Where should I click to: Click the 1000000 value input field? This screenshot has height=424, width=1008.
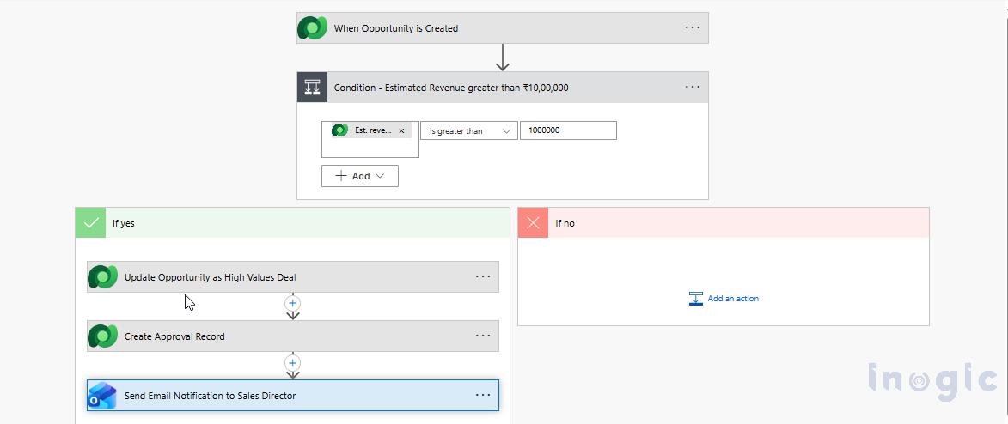click(x=568, y=131)
